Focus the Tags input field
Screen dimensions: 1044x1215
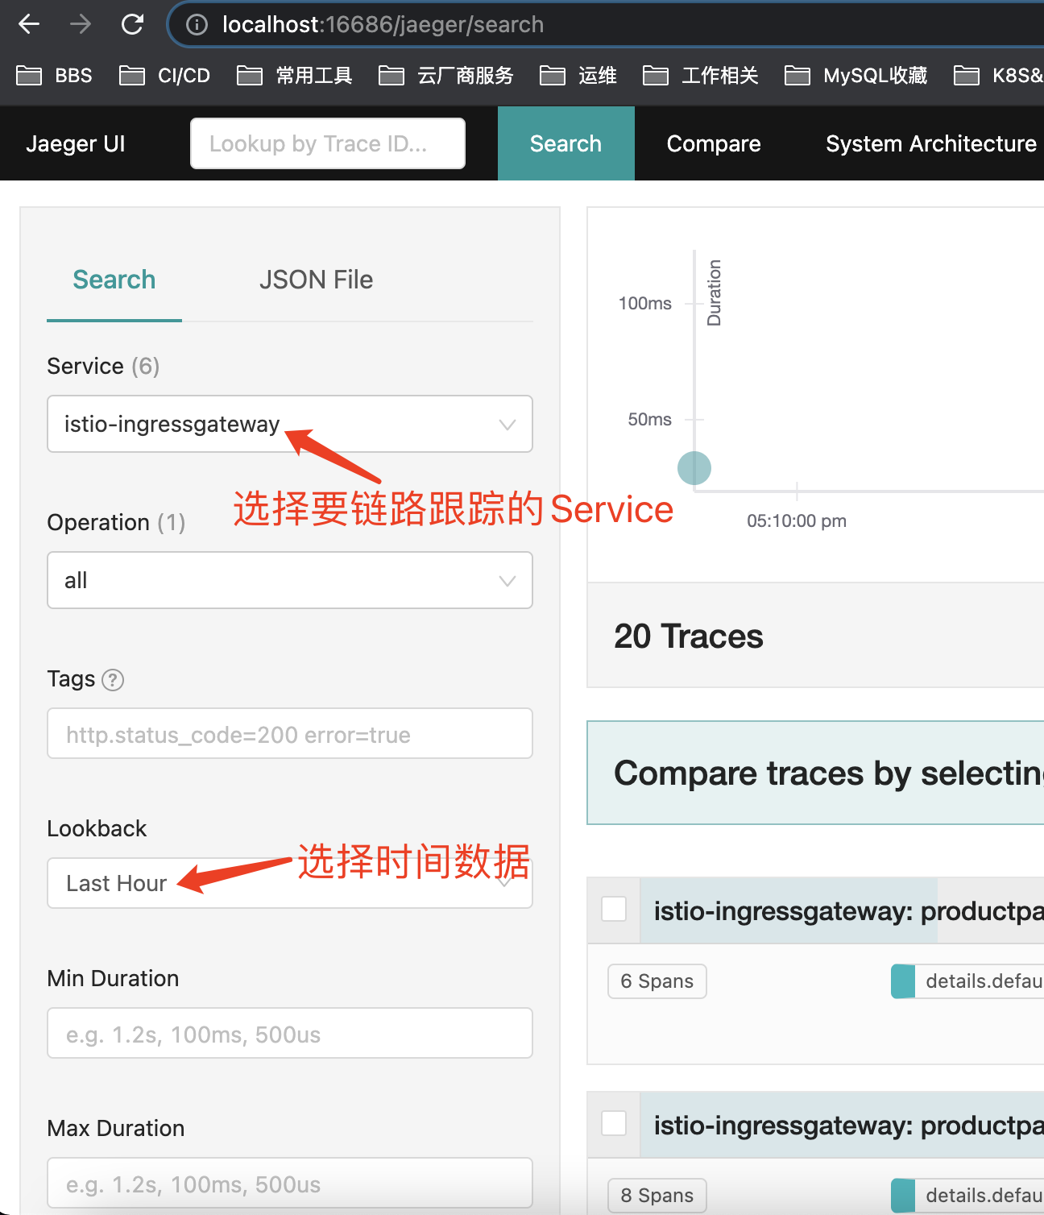(290, 733)
